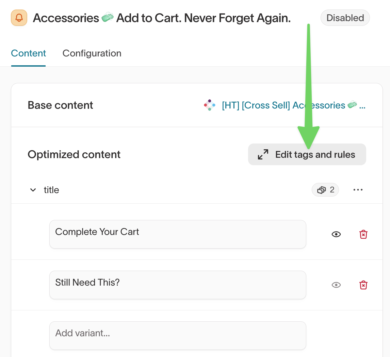Switch to the Configuration tab

point(92,53)
